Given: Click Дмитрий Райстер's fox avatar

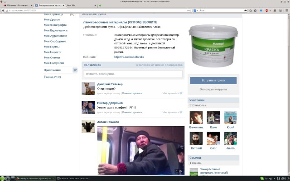Looking at the screenshot, I should click(x=88, y=89).
